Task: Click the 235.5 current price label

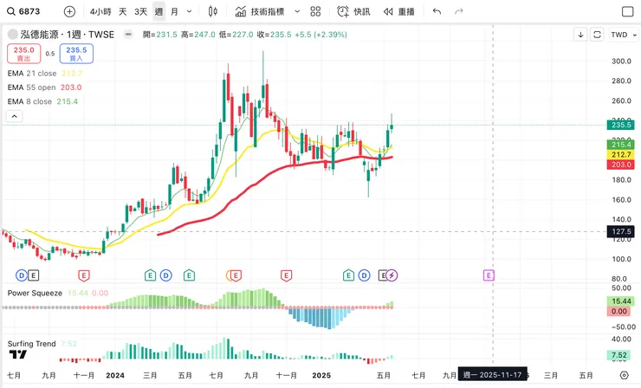Action: pos(621,125)
